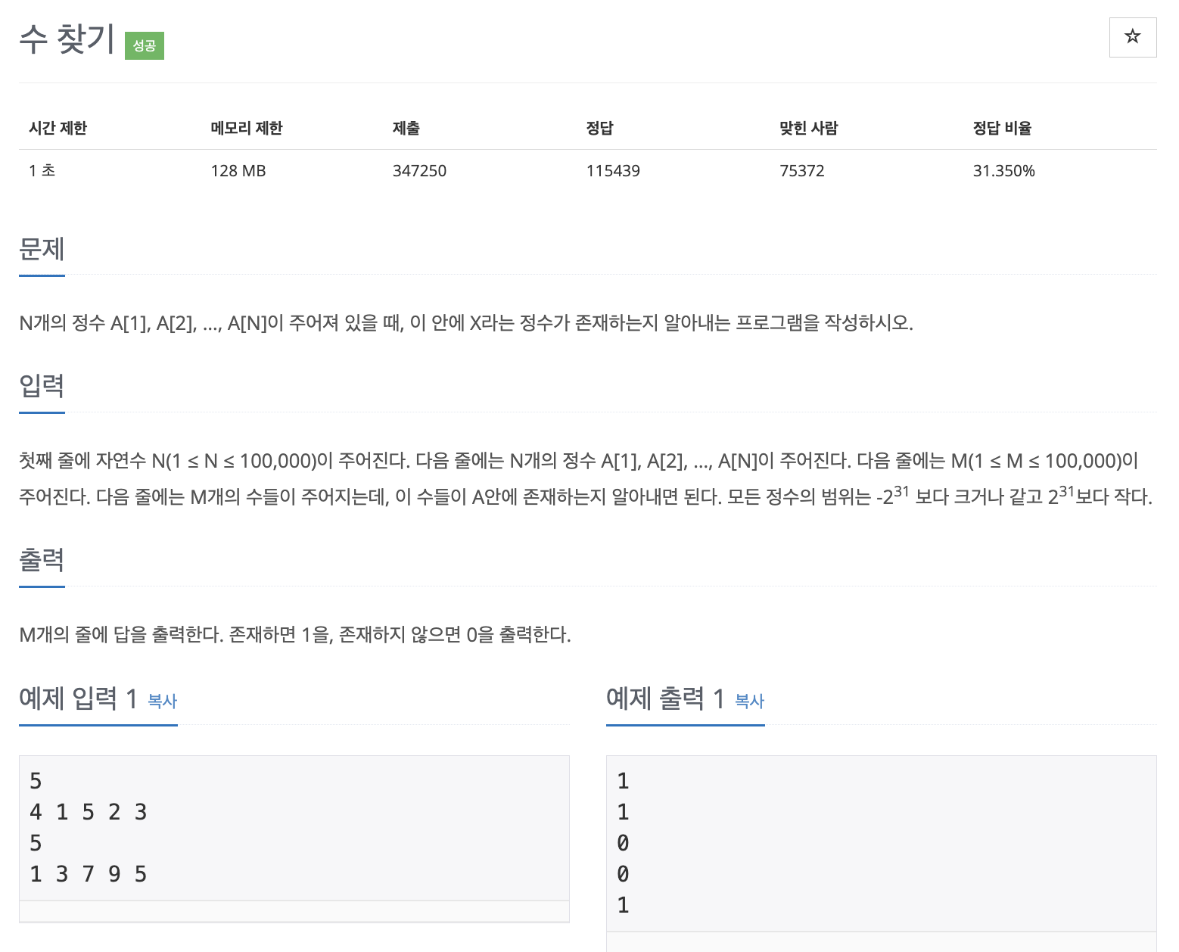Click the 31.350% answer rate value

coord(1003,171)
